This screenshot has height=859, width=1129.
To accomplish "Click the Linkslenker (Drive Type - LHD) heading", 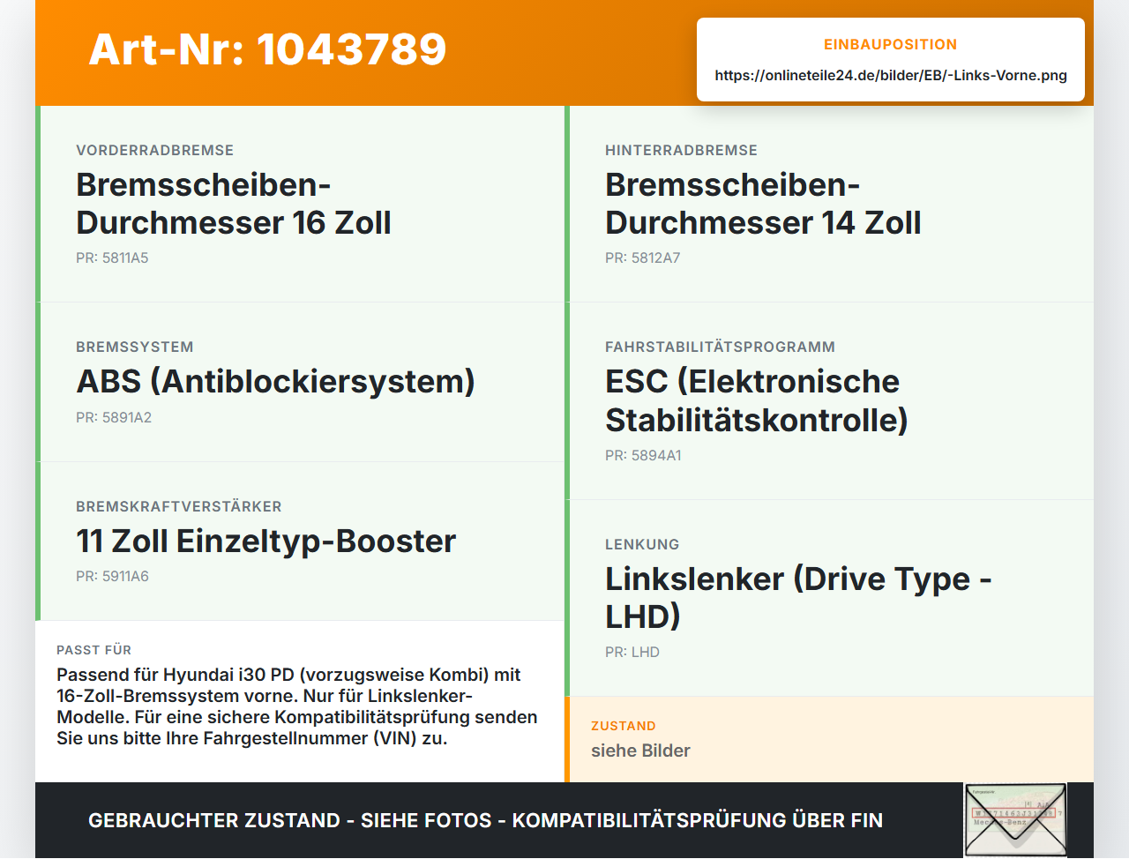I will coord(798,598).
